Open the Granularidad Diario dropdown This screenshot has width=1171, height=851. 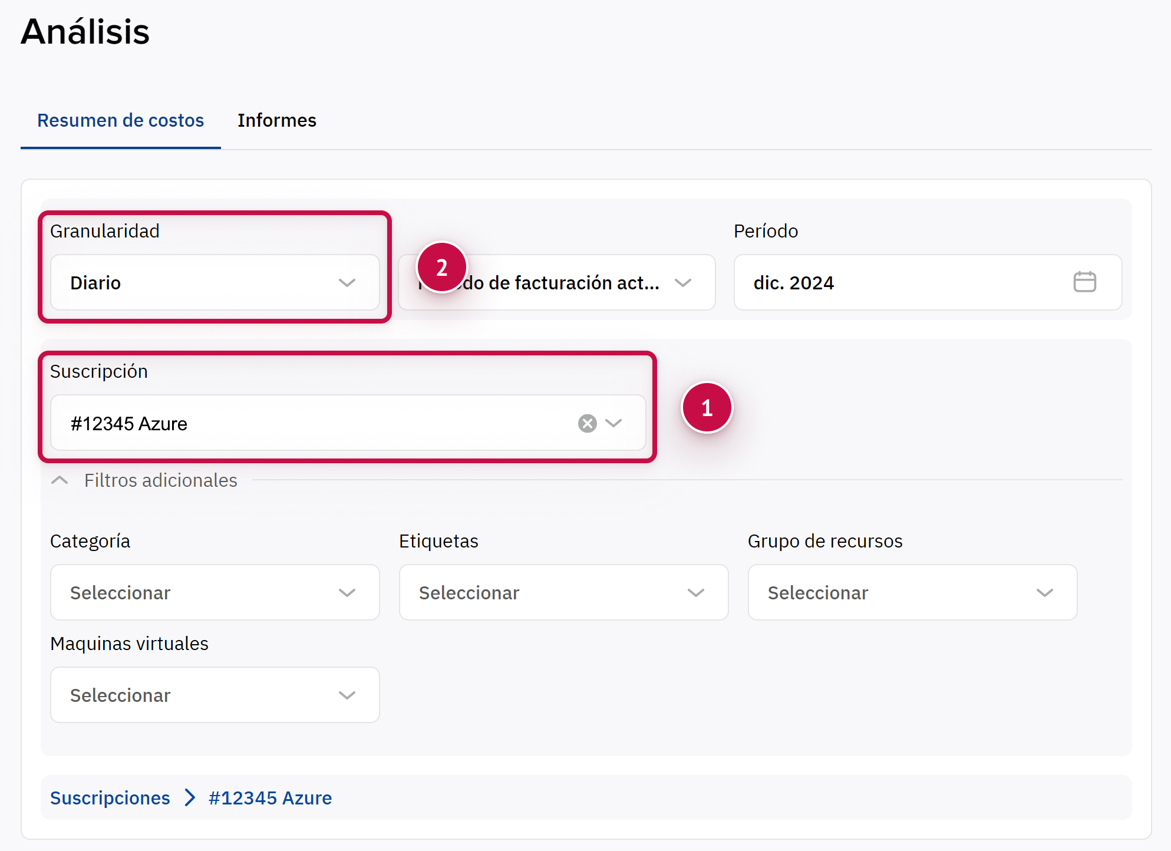click(x=215, y=283)
